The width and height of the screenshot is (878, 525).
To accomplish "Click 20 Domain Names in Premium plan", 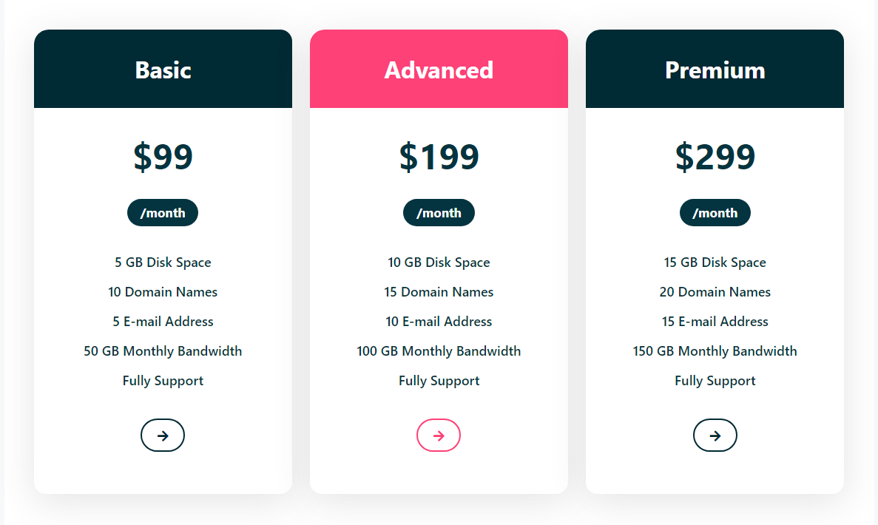I will (715, 292).
